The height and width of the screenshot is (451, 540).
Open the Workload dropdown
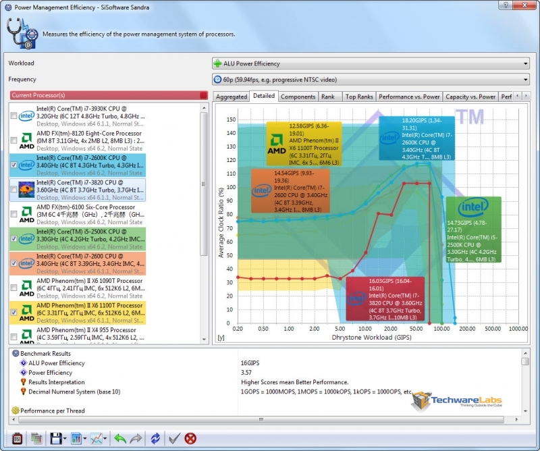(x=371, y=63)
